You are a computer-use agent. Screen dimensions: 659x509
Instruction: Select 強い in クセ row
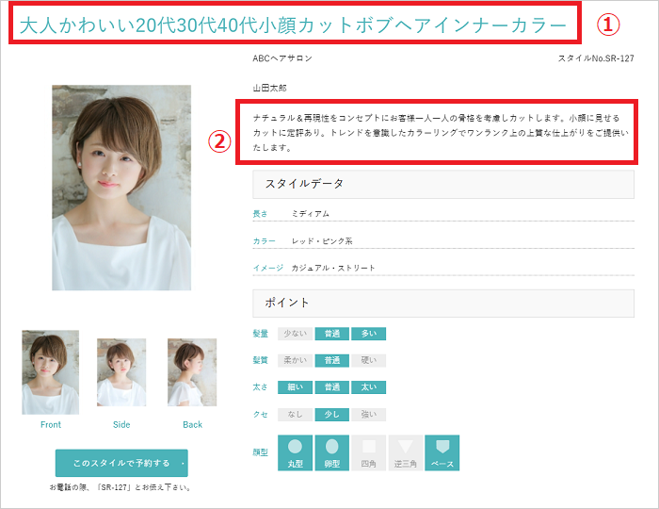click(369, 415)
